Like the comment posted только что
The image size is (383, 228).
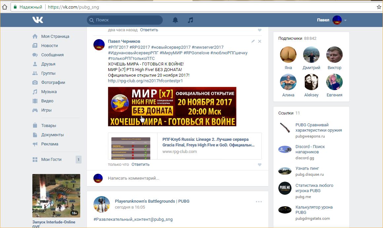(260, 165)
